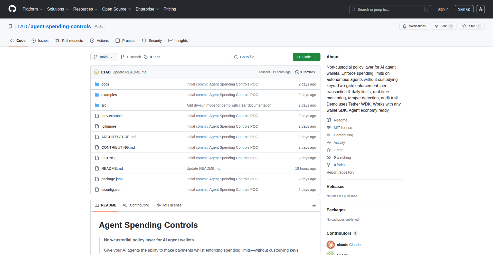Open the global navigation menu icon
The height and width of the screenshot is (255, 493).
point(480,9)
